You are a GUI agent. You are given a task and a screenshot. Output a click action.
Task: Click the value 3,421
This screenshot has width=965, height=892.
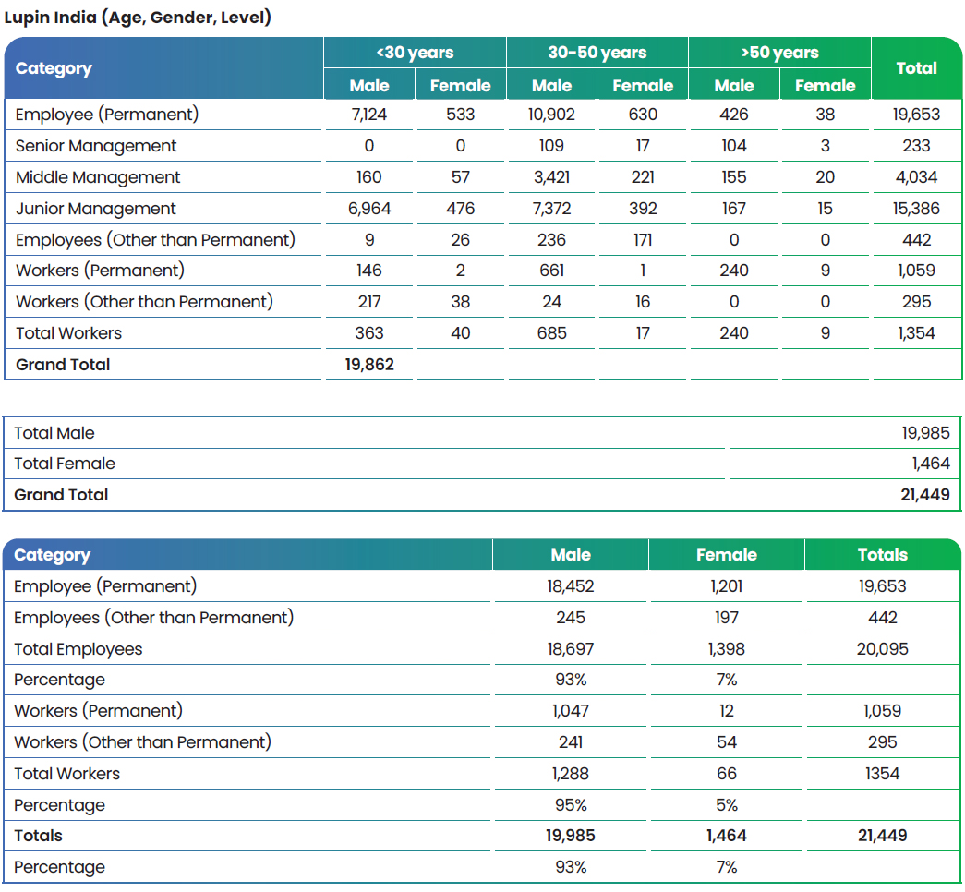click(551, 177)
